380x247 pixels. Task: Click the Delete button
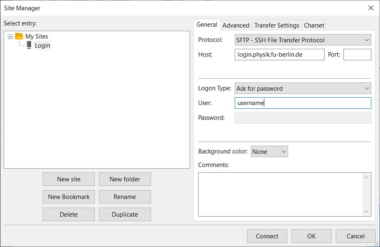(69, 214)
